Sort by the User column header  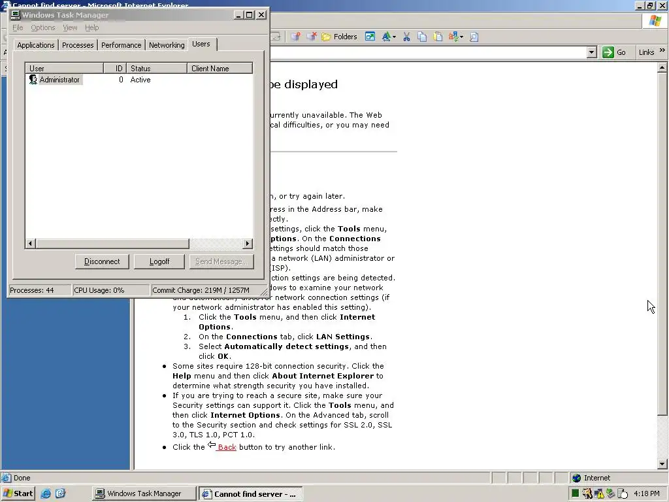65,68
